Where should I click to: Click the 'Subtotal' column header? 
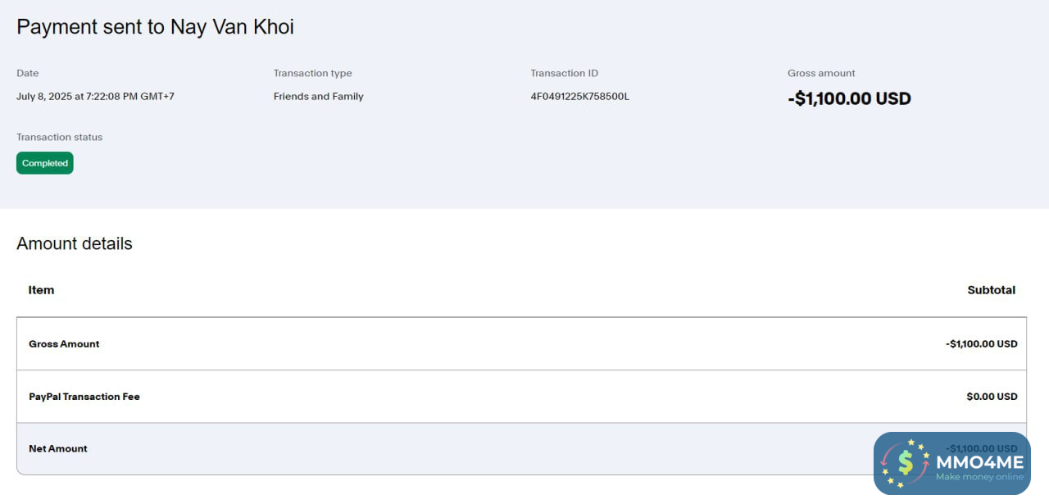[x=991, y=290]
